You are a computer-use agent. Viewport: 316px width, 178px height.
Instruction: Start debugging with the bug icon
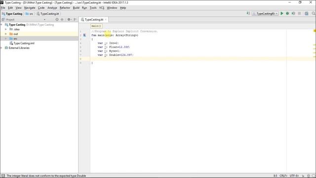click(287, 13)
